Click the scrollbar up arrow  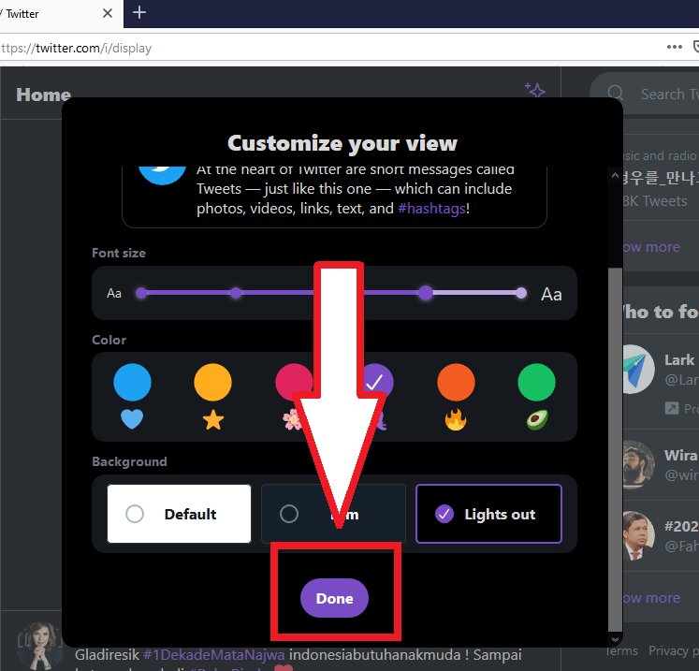[x=615, y=175]
